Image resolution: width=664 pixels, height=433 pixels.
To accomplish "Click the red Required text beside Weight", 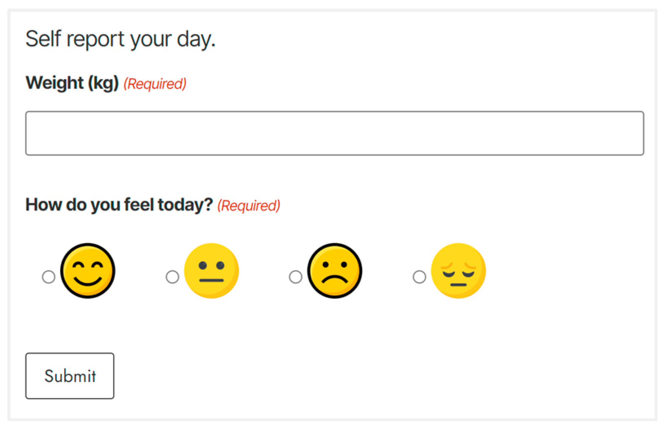I will pyautogui.click(x=155, y=84).
